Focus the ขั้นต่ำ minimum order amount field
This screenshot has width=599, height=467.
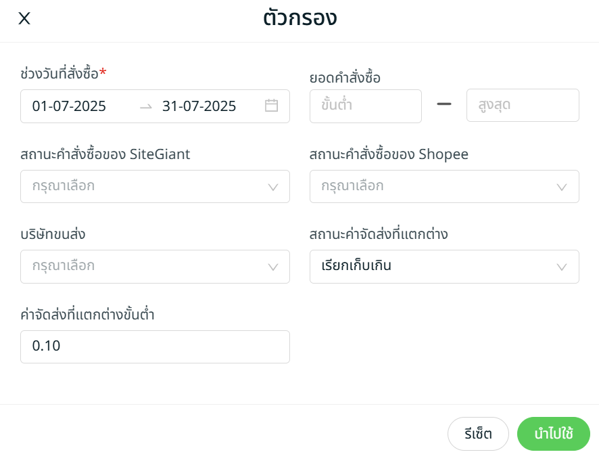[x=365, y=106]
